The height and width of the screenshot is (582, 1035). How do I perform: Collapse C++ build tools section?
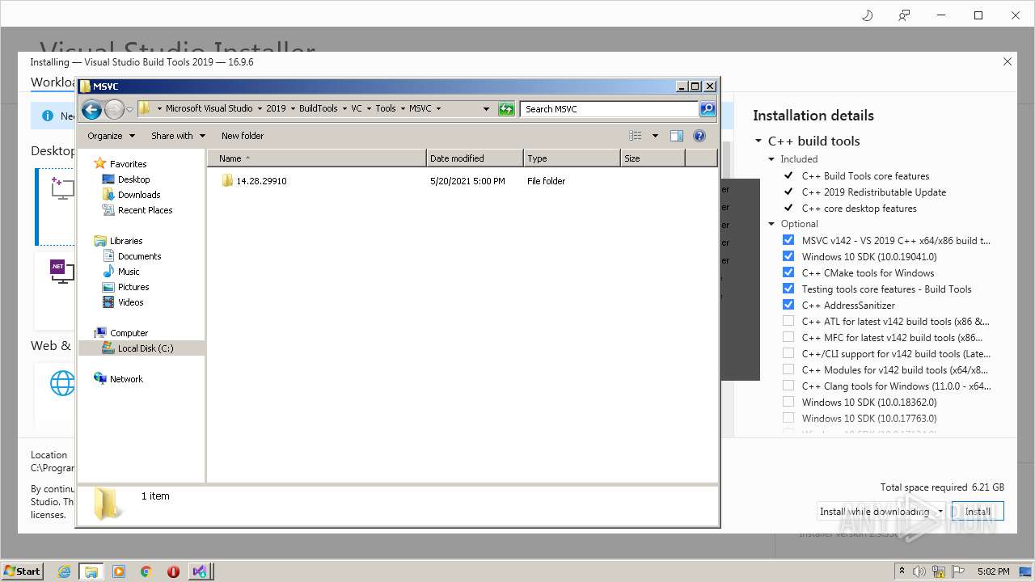758,141
